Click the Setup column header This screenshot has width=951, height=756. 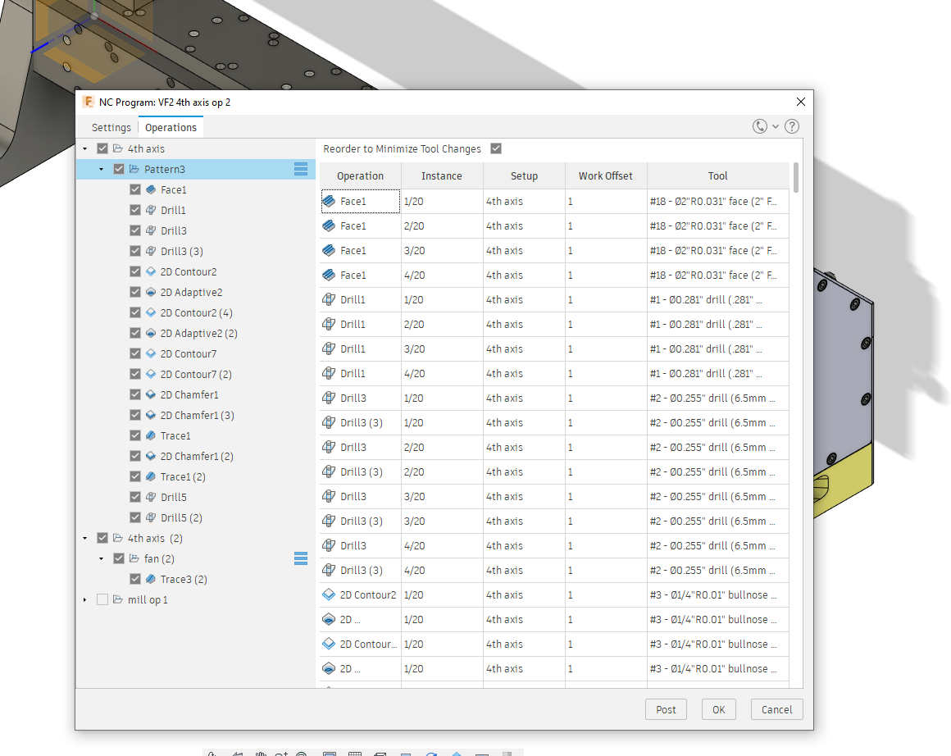coord(524,176)
